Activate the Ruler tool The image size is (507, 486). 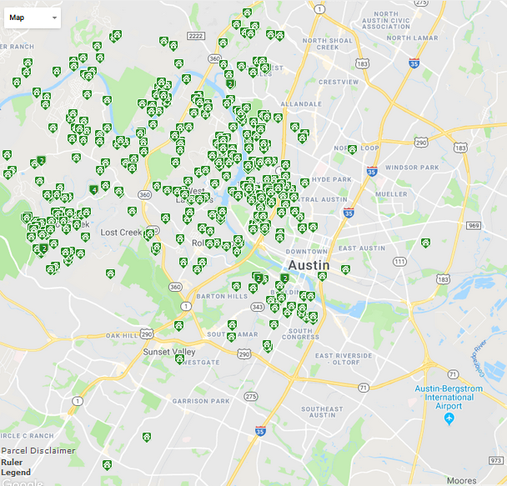tap(12, 462)
